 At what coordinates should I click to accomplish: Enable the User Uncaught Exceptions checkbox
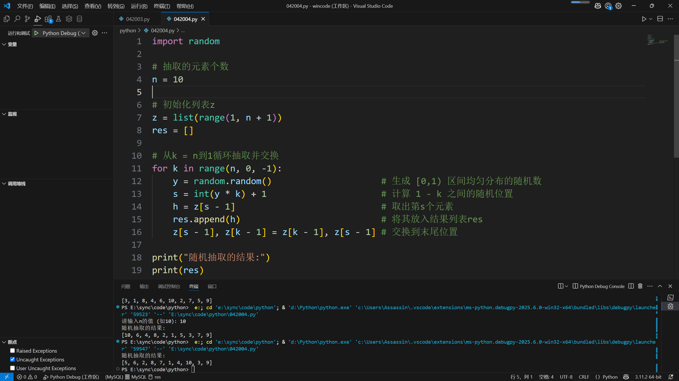pos(12,368)
